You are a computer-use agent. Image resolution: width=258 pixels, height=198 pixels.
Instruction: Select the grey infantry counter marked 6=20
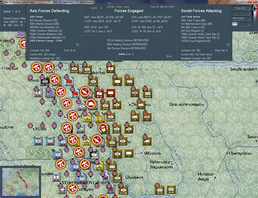pyautogui.click(x=80, y=129)
